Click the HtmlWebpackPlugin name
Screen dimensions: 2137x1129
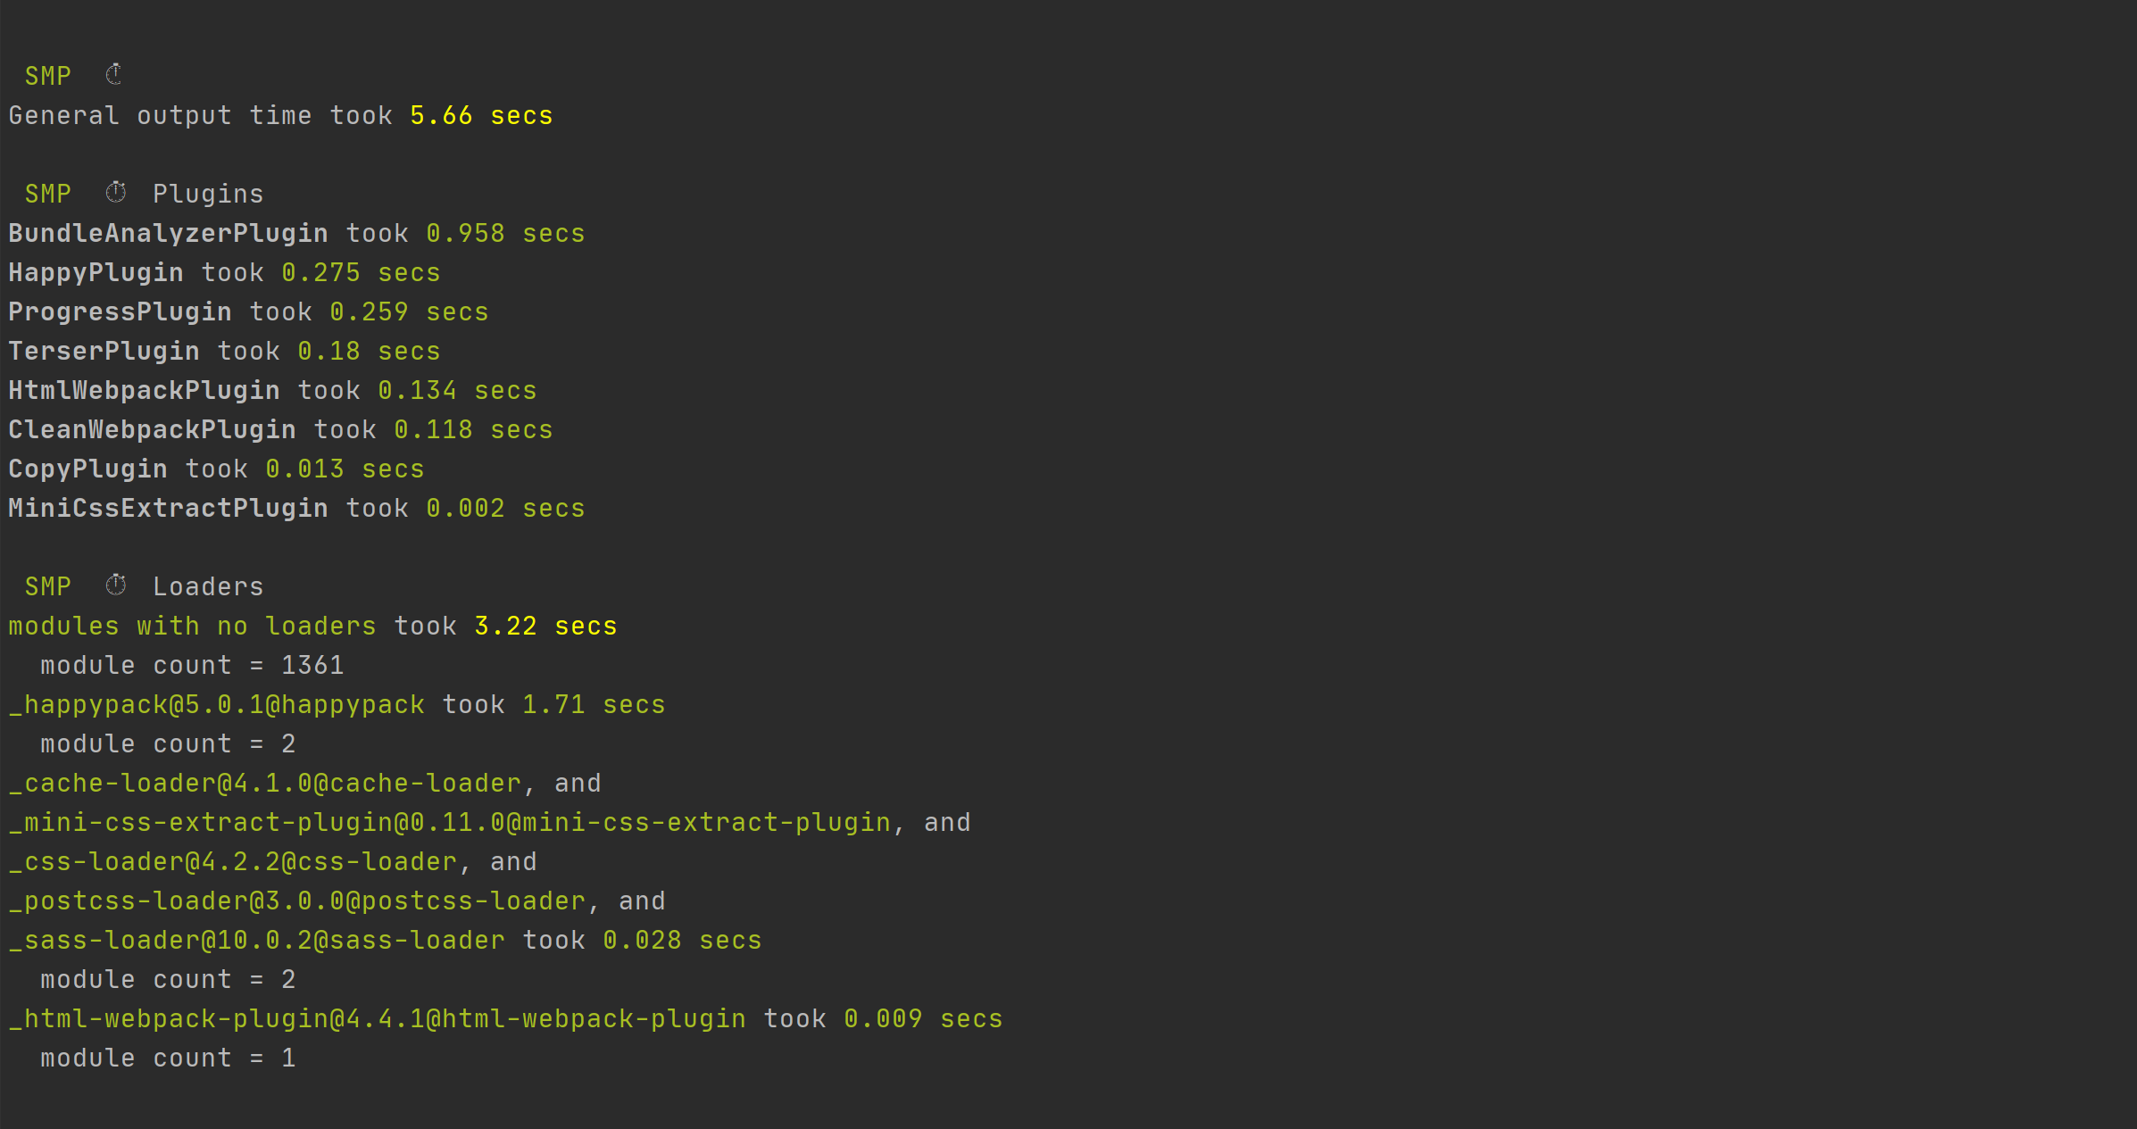144,391
